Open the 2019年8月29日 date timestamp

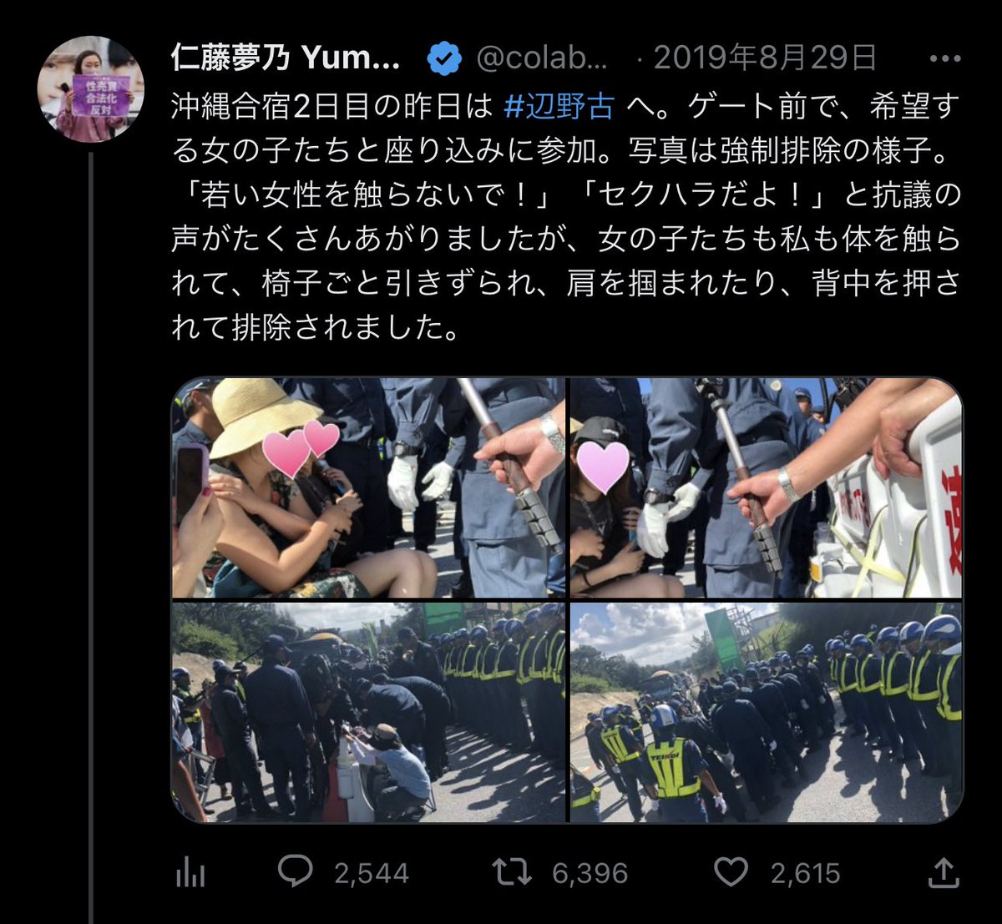coord(764,58)
